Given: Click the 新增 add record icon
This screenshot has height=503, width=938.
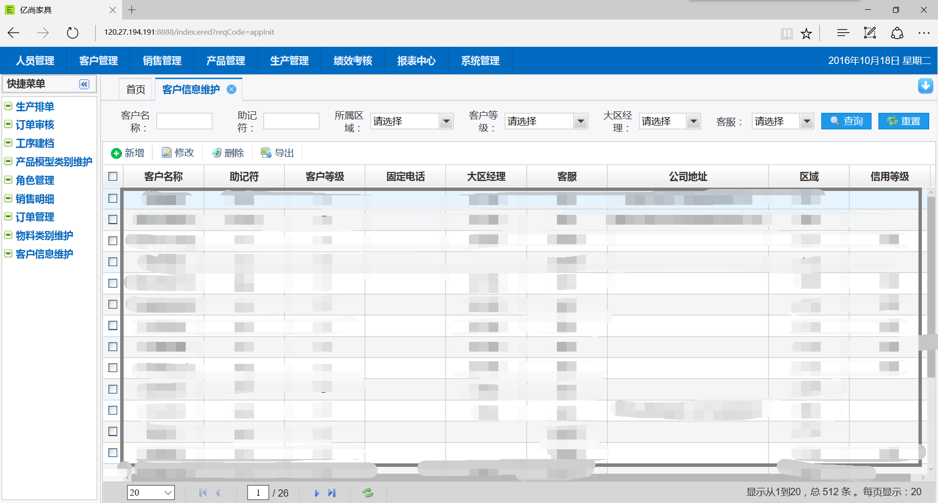Looking at the screenshot, I should 116,153.
